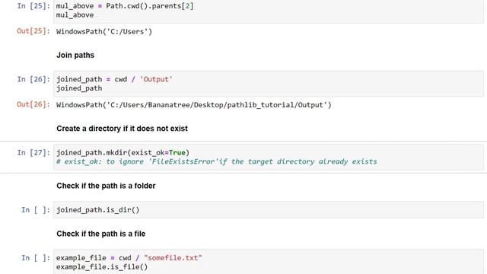Click the True keyword in mkdir call
The height and width of the screenshot is (274, 487).
[x=177, y=152]
